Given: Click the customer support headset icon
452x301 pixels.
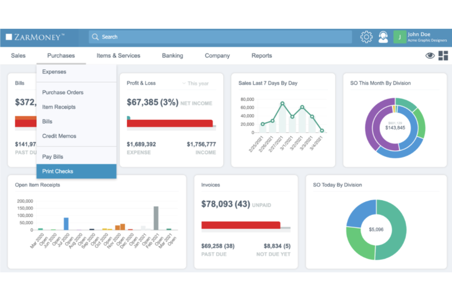Looking at the screenshot, I should pos(383,37).
